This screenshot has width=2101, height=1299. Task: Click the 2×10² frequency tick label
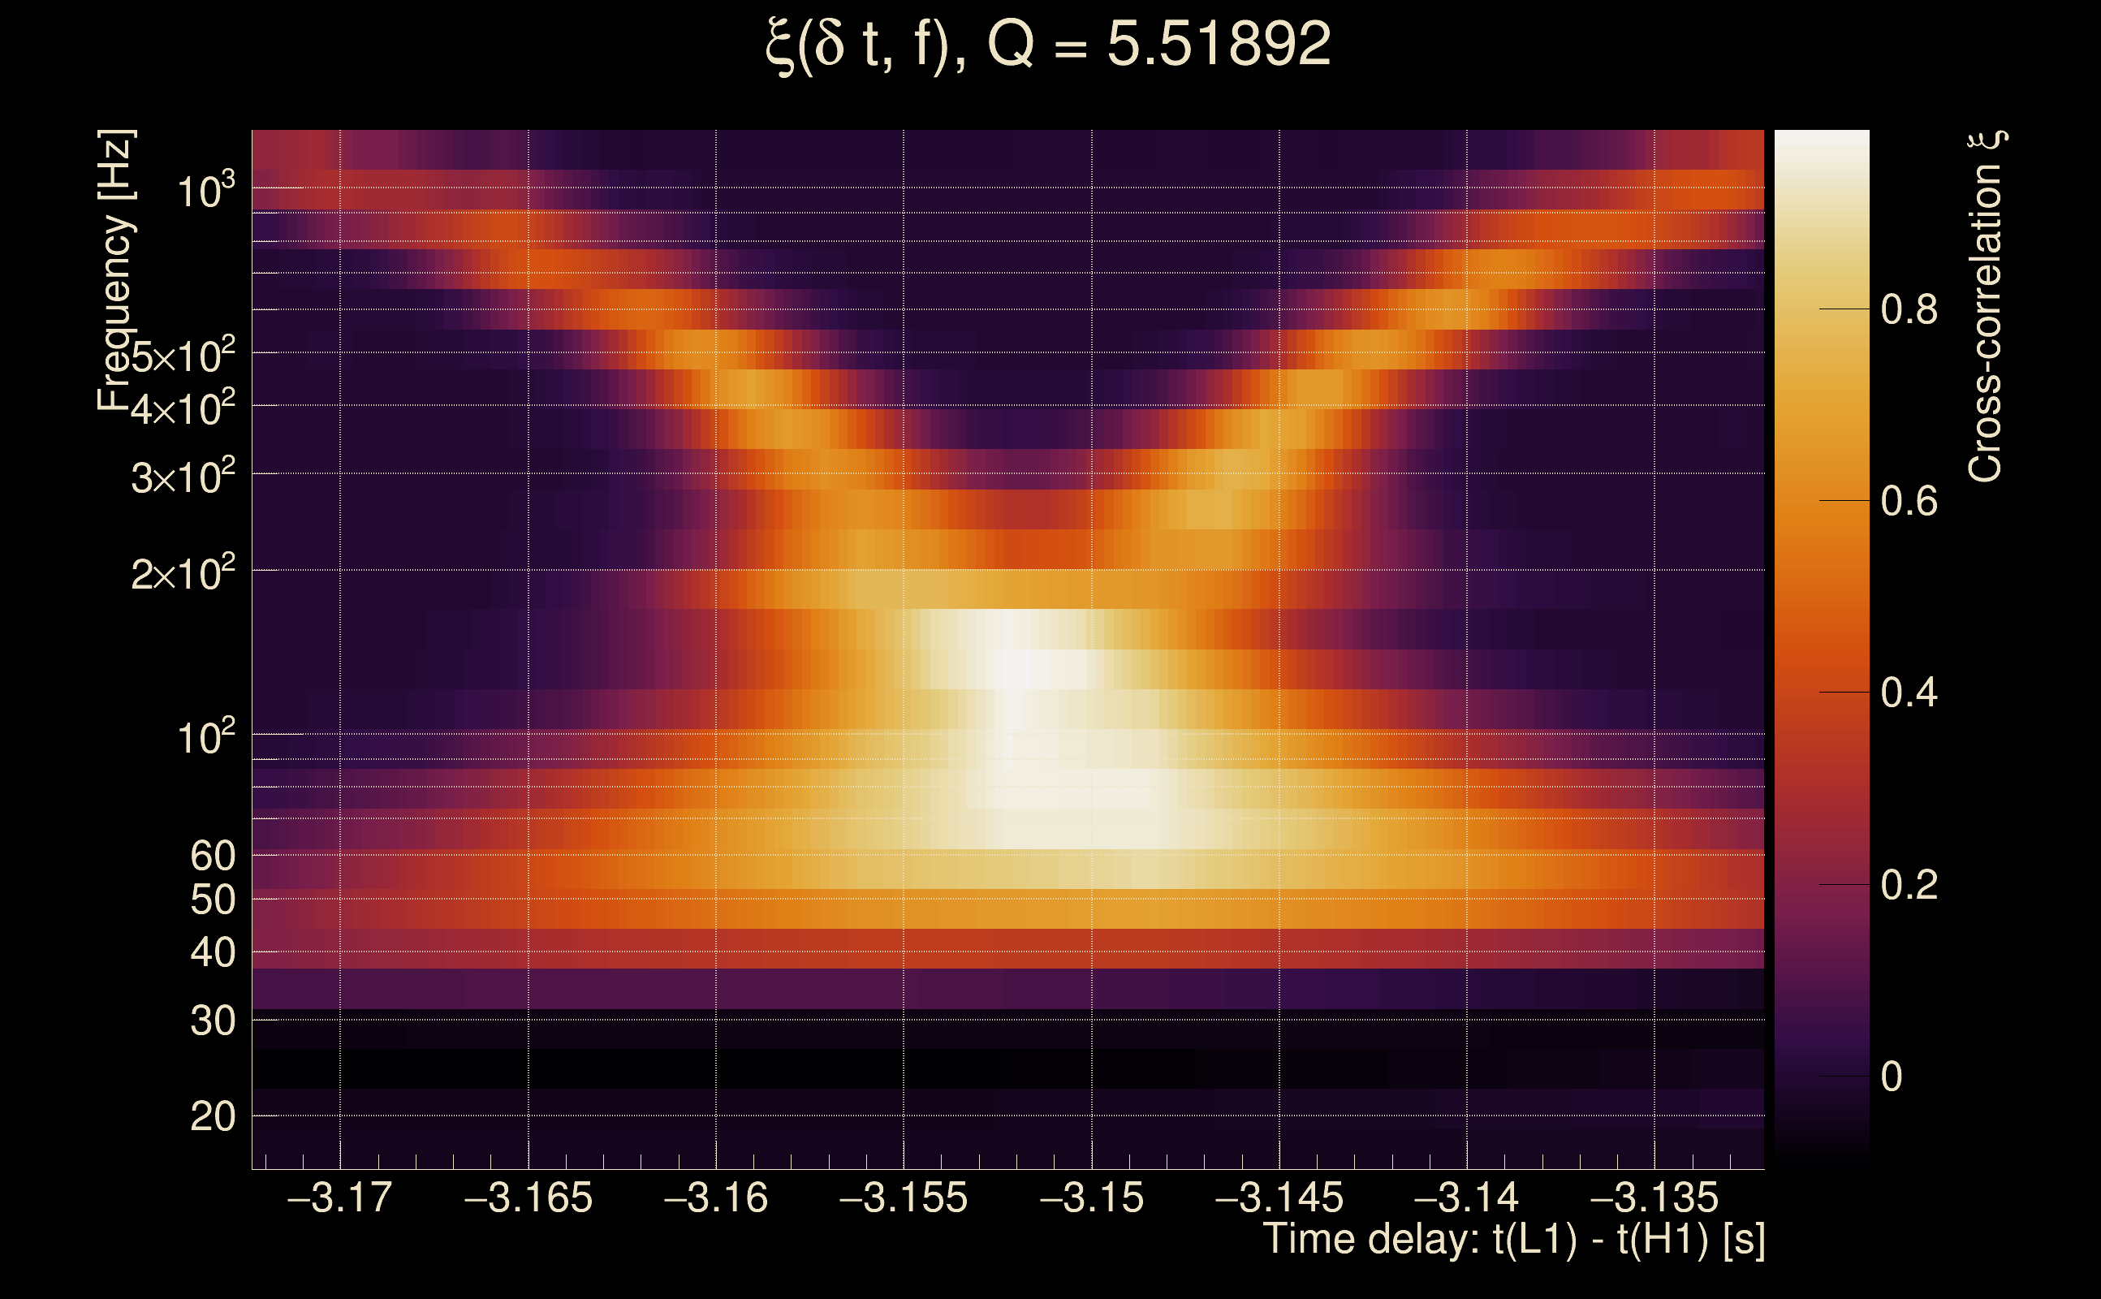click(x=183, y=573)
